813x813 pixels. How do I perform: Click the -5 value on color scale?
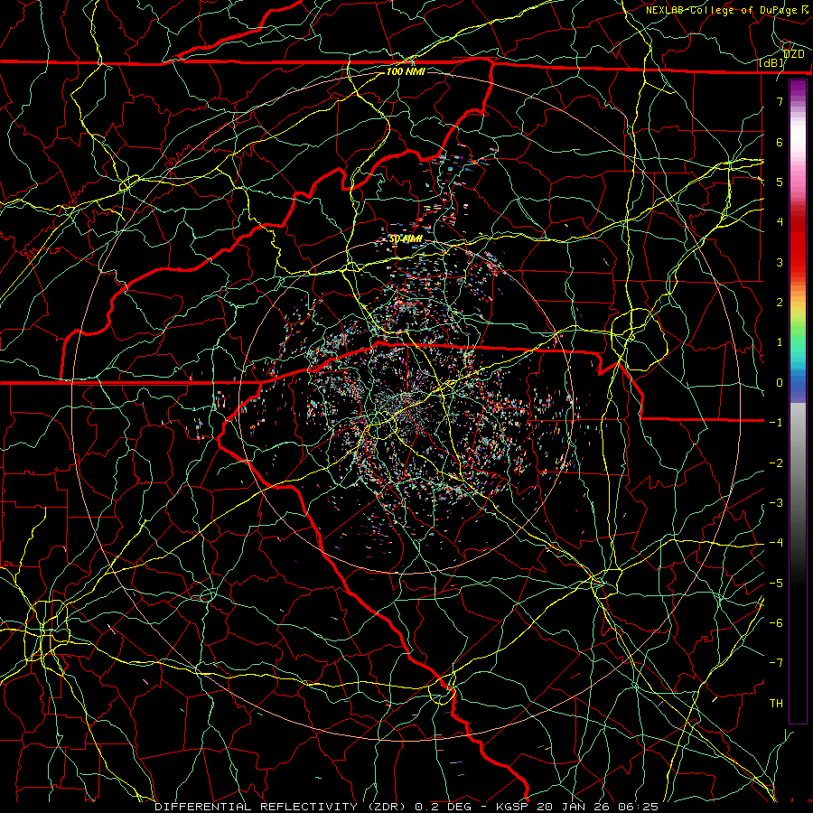tap(776, 584)
